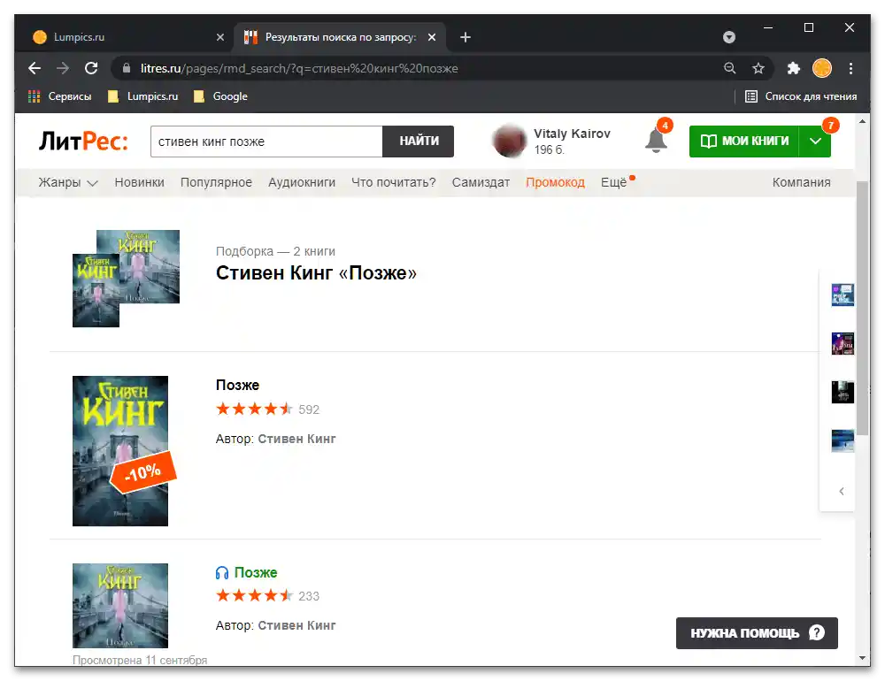Click the ЛитРес logo
885x681 pixels.
(83, 141)
